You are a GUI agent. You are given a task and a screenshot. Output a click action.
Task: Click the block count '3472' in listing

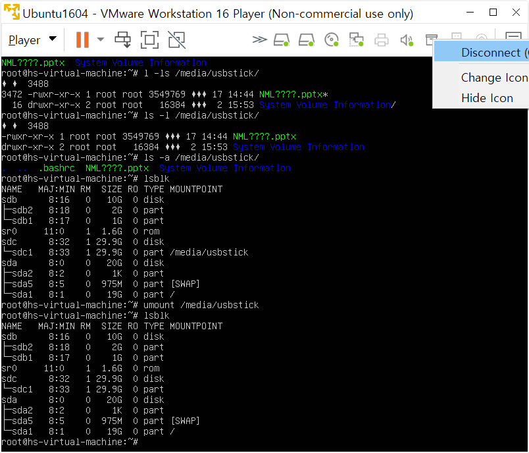click(x=12, y=95)
